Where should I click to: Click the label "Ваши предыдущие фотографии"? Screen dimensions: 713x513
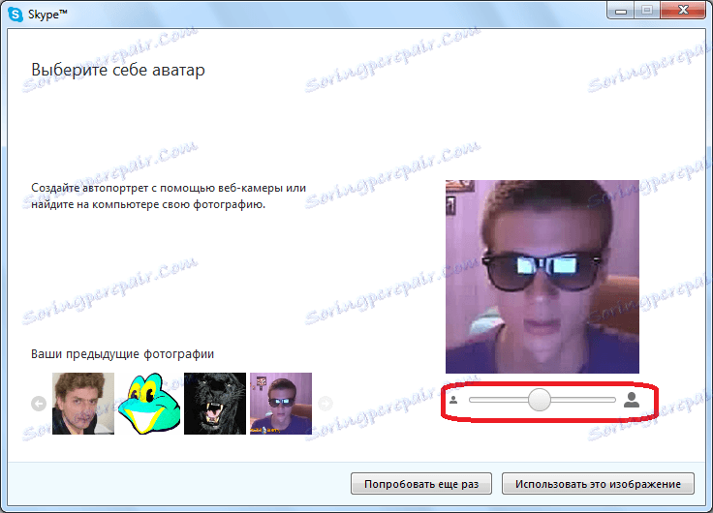(122, 354)
